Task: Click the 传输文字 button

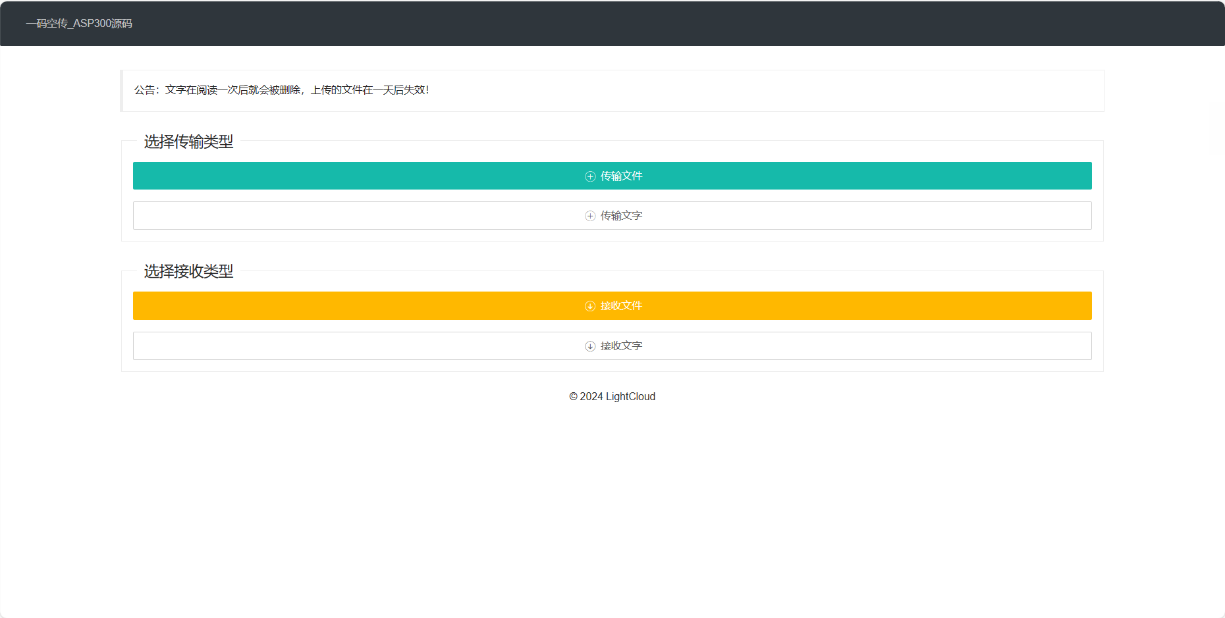Action: coord(612,216)
